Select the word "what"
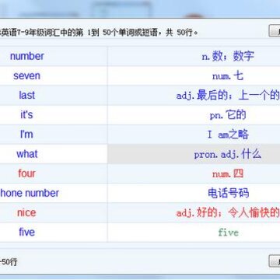The image size is (280, 280). [27, 154]
